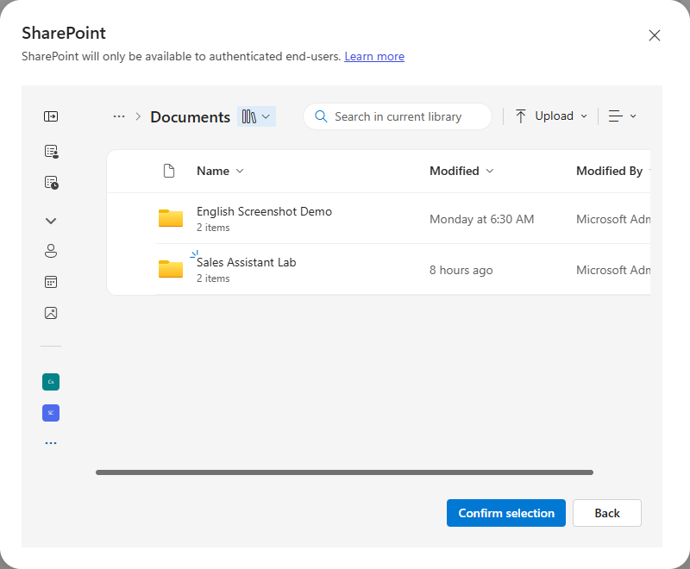
Task: Open the Recent files icon
Action: pos(52,183)
